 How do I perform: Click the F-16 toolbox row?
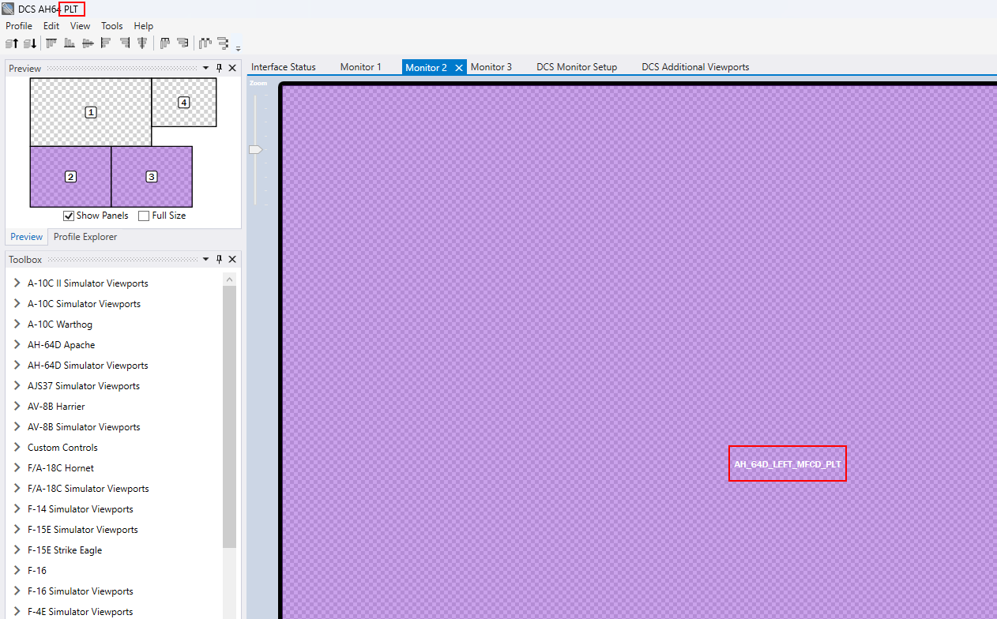(x=37, y=570)
